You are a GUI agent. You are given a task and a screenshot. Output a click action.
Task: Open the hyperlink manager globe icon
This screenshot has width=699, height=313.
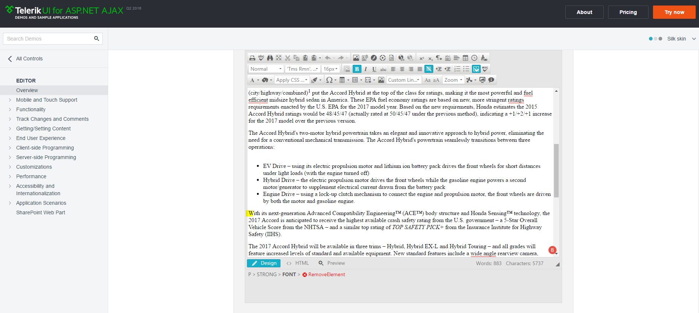(x=401, y=58)
